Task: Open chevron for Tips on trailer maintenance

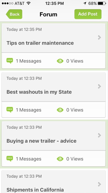Action: tap(99, 37)
